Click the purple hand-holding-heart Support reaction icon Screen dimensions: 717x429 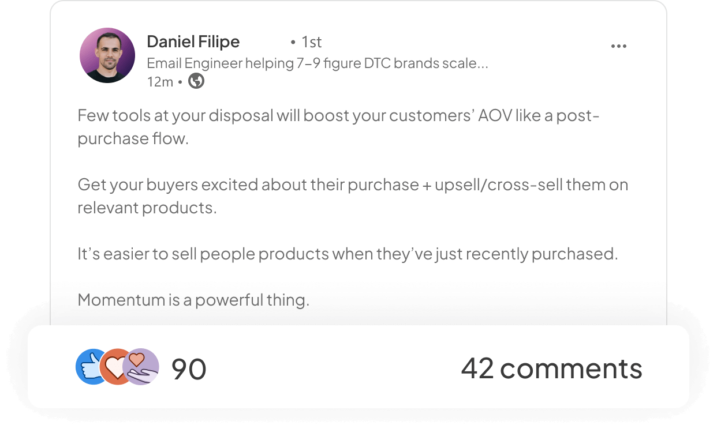pos(141,367)
